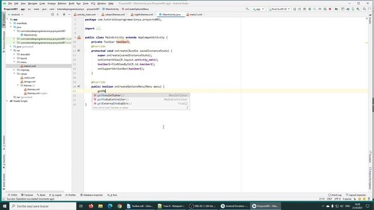
Task: Click Expand All icon in Project panel
Action: [x=58, y=15]
